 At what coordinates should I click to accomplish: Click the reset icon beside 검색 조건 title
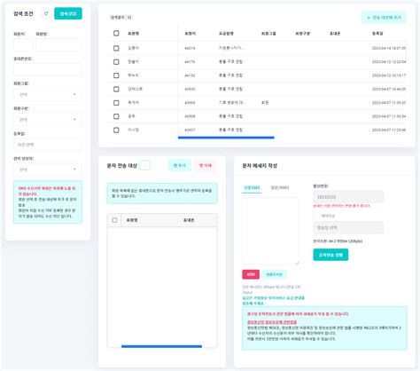tap(46, 13)
